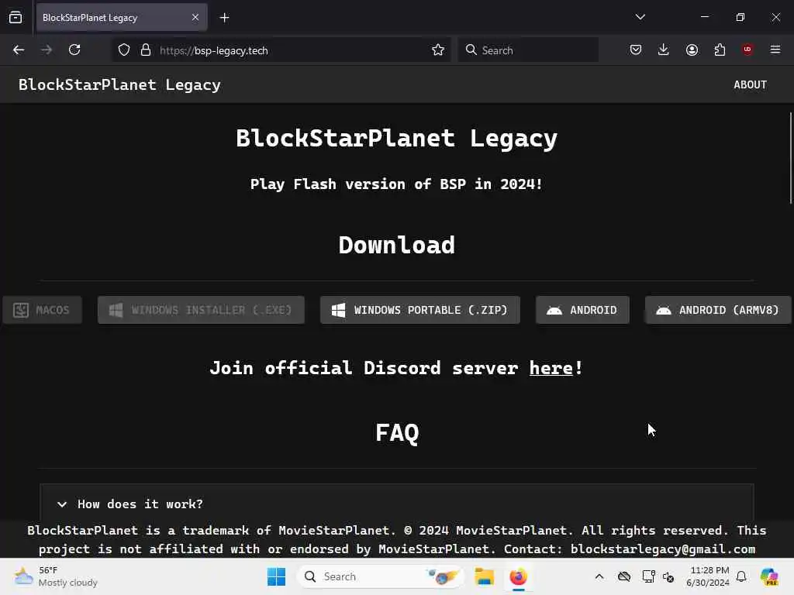Open the ABOUT page link
The width and height of the screenshot is (794, 595).
750,85
